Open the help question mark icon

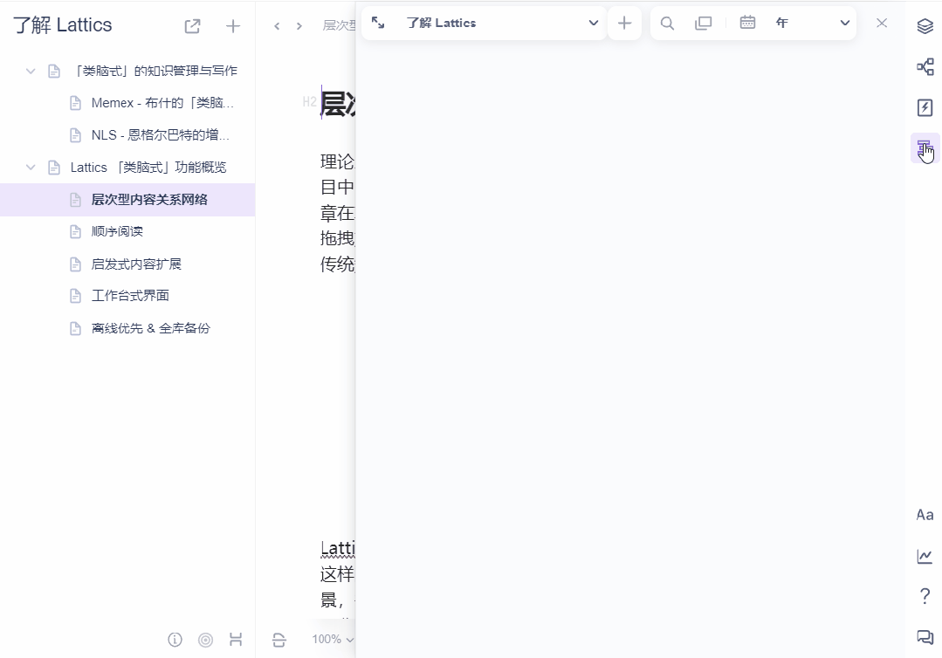coord(925,596)
